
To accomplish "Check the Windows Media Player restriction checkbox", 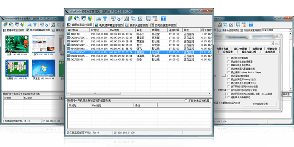I will point(229,72).
